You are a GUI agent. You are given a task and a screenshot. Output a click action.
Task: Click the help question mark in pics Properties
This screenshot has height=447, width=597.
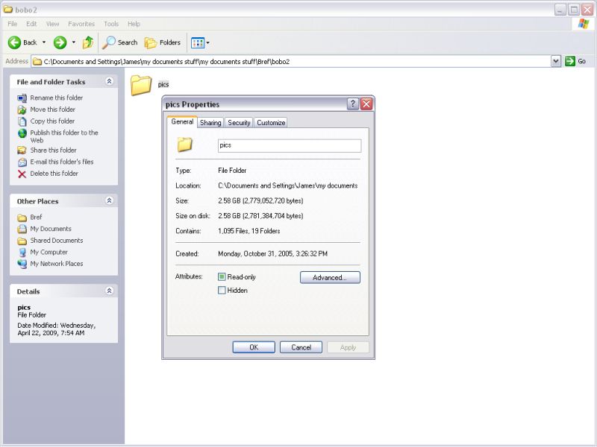(x=353, y=104)
